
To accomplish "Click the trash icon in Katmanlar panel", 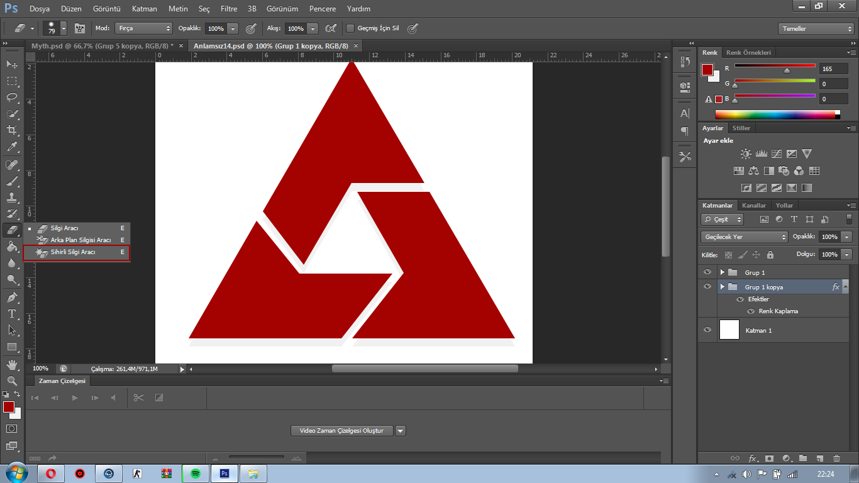I will pyautogui.click(x=836, y=458).
